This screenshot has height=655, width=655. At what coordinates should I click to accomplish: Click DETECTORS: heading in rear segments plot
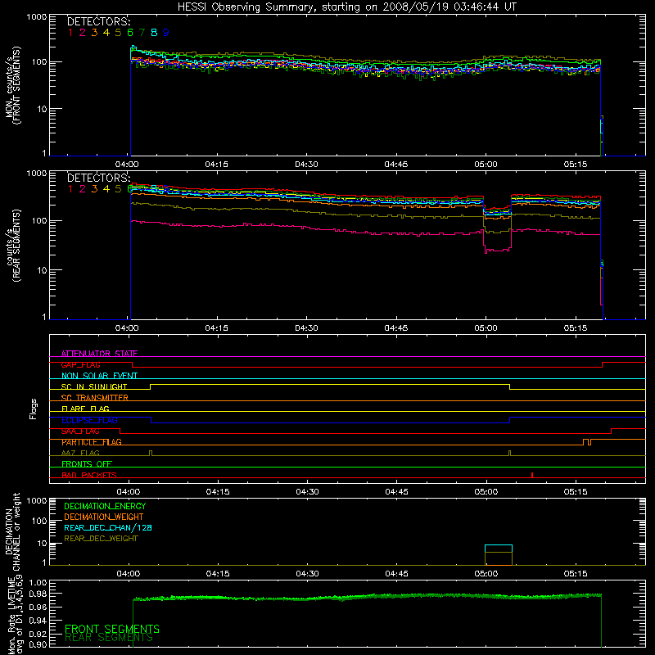[98, 178]
